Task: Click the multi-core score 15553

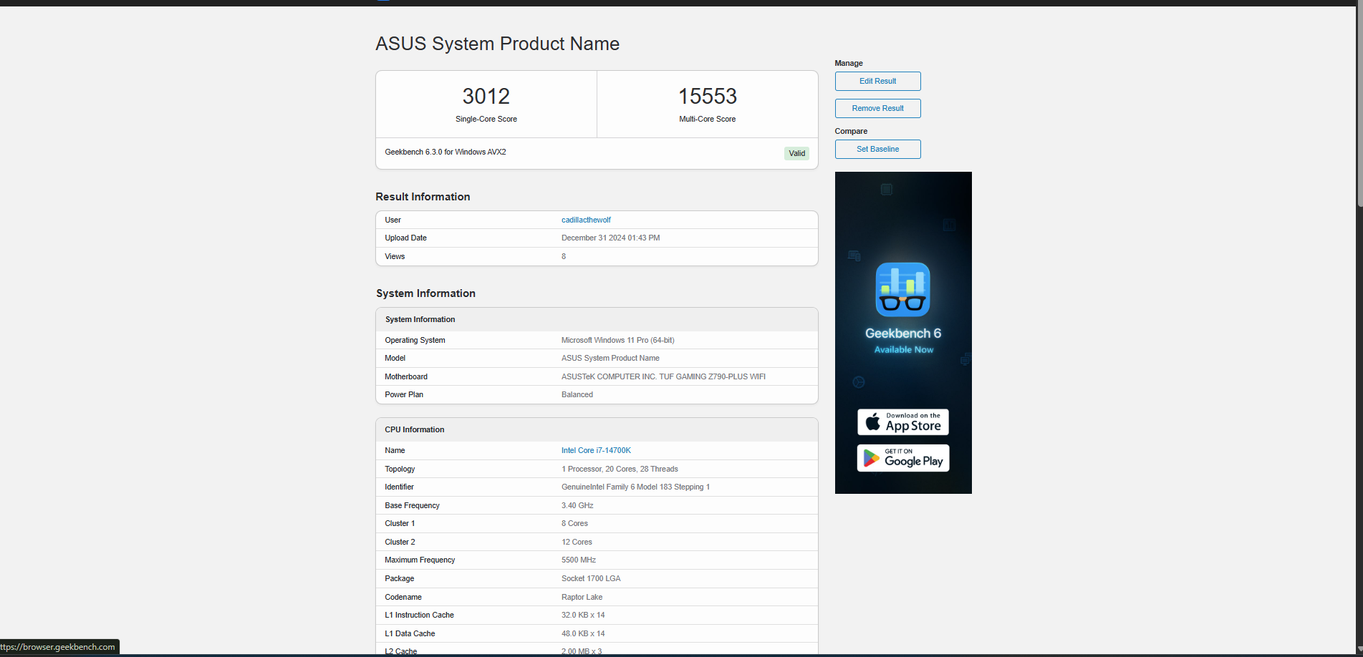Action: [708, 96]
